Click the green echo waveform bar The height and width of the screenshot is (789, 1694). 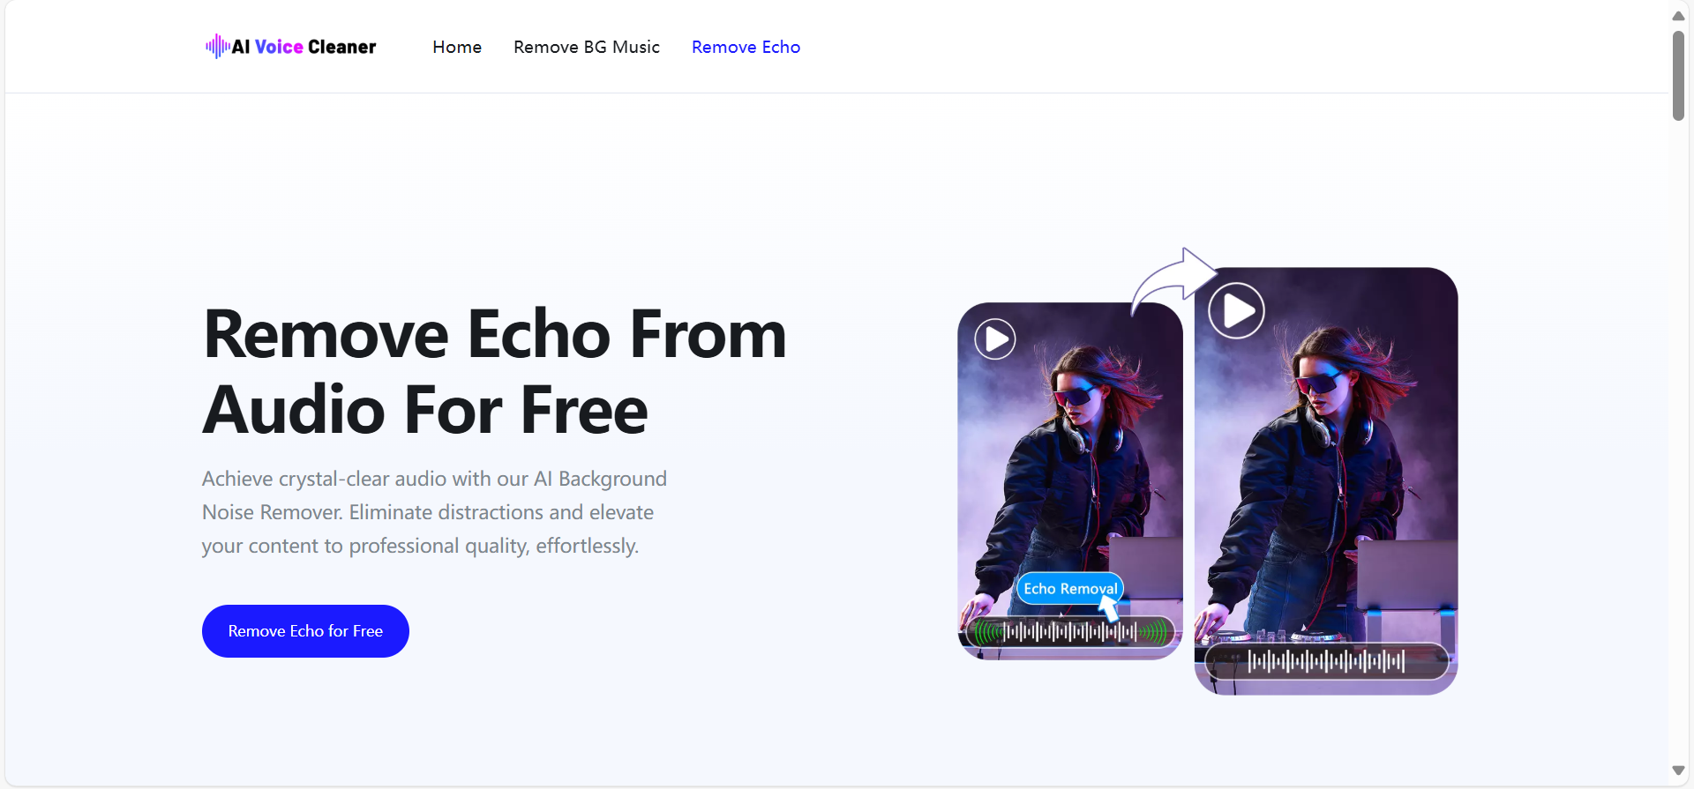[x=1070, y=631]
